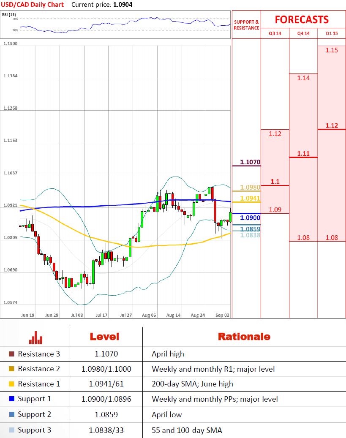Select the Q1 15 forecast column header

point(332,33)
